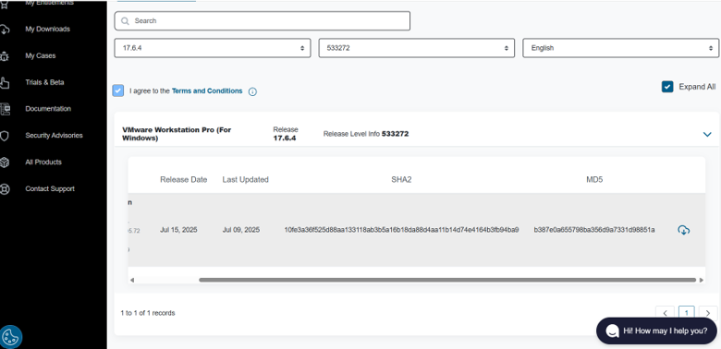The image size is (721, 349).
Task: Click the VMware Workstation Pro title
Action: pyautogui.click(x=177, y=134)
